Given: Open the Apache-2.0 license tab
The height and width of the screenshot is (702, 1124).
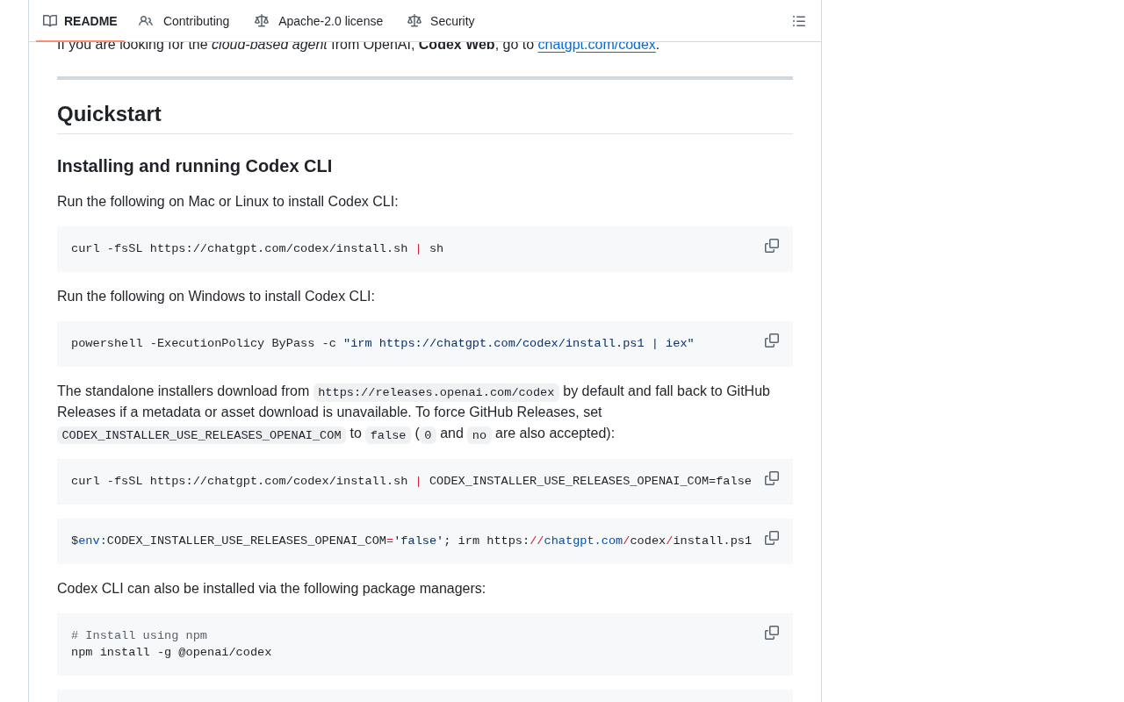Looking at the screenshot, I should tap(319, 21).
